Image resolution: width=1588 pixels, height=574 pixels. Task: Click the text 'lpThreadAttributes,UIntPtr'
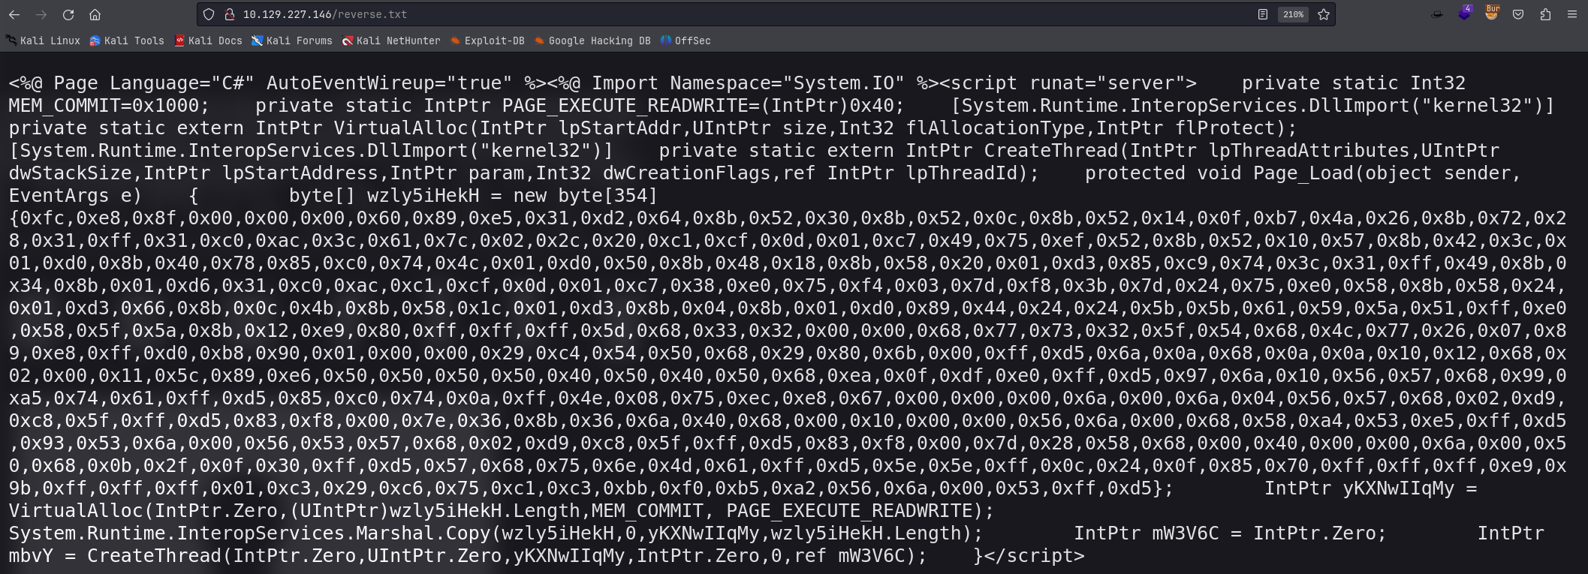[1354, 151]
